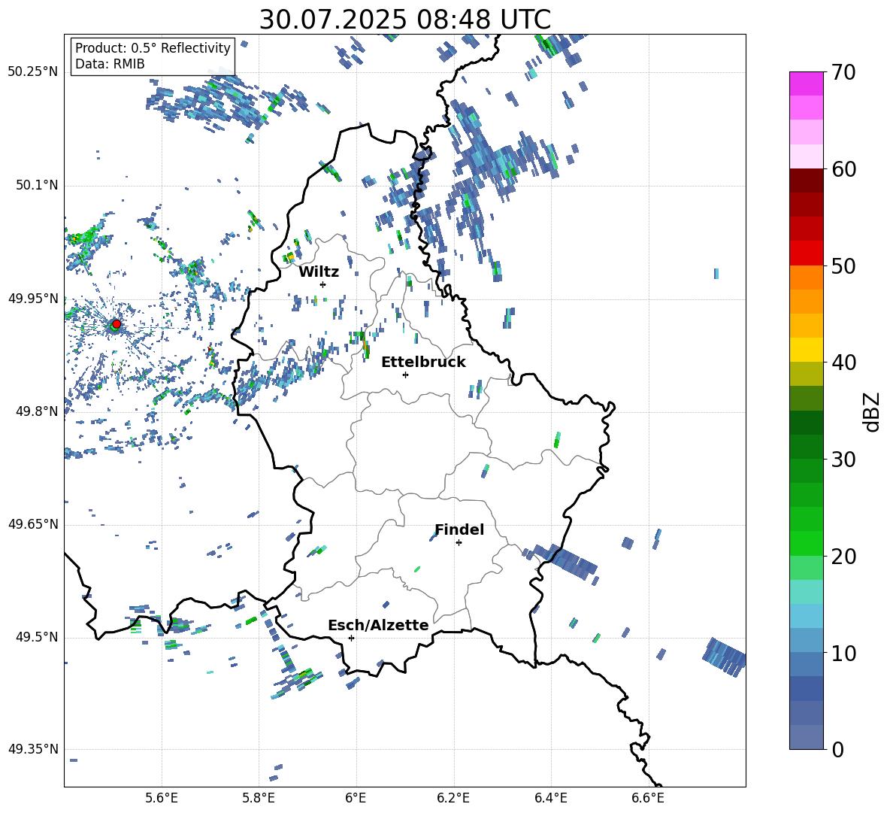Click the 49.5°N latitude label
This screenshot has width=890, height=813.
tap(36, 637)
